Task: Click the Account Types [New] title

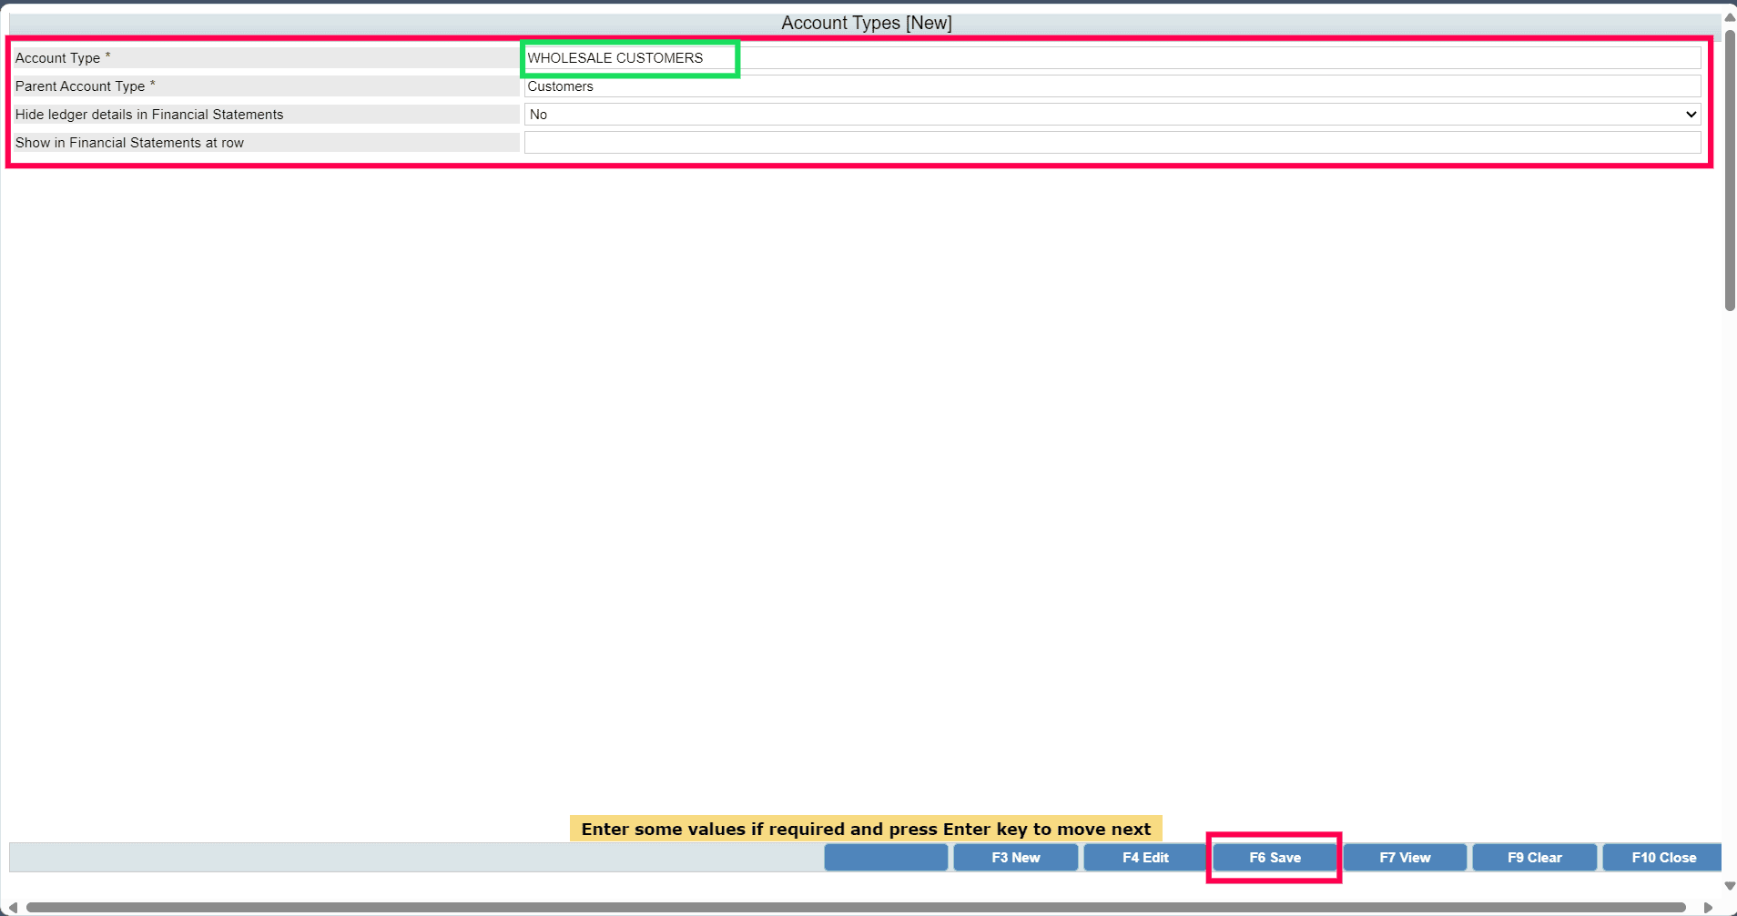Action: 867,23
